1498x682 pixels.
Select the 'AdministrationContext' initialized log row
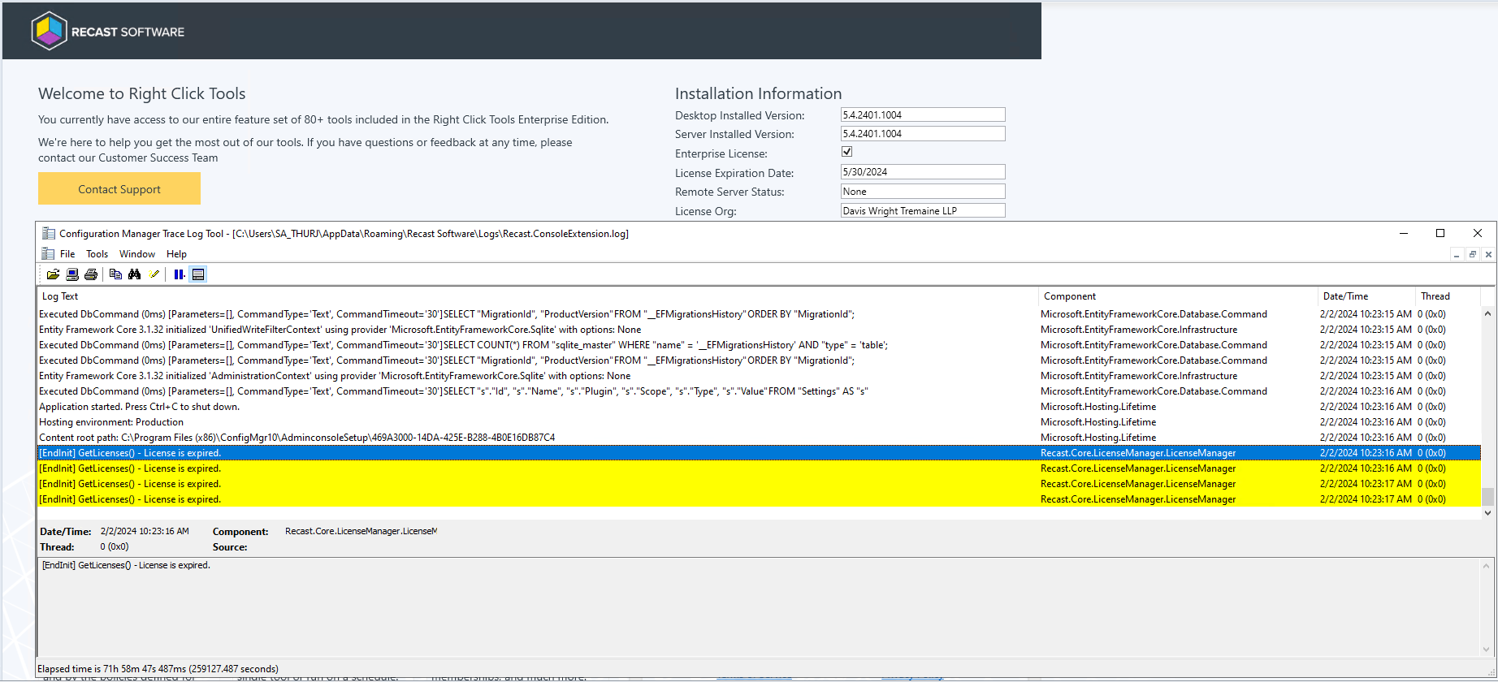[x=759, y=376]
